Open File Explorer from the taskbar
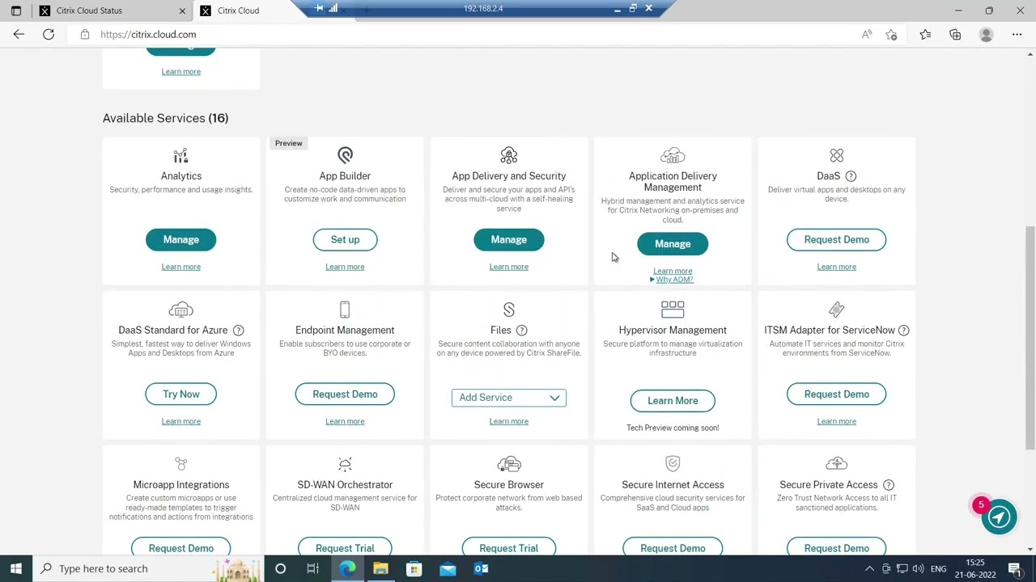 (x=380, y=569)
